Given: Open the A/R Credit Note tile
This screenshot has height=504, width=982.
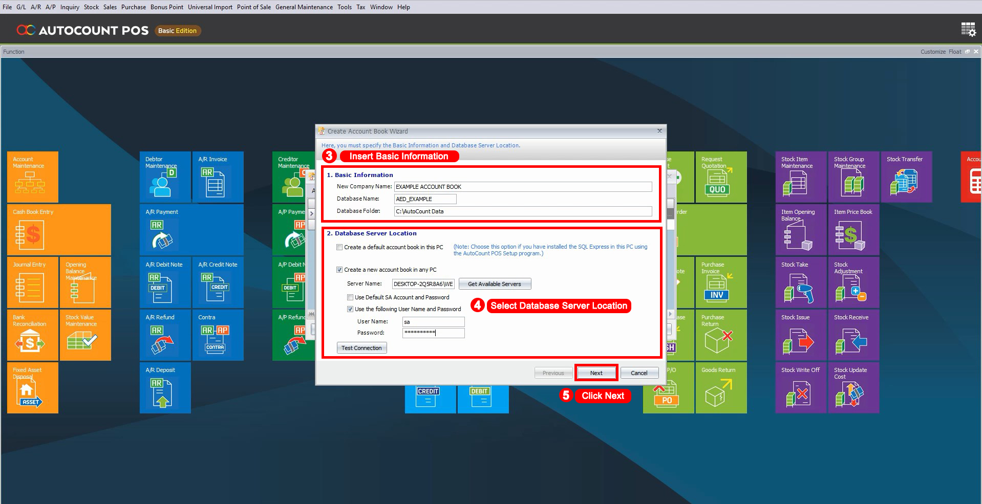Looking at the screenshot, I should 218,282.
